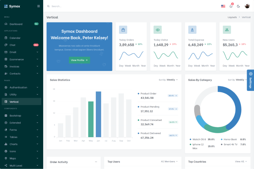The width and height of the screenshot is (254, 169).
Task: Click the Product Delivered value 67,356.24
Action: [x=147, y=138]
